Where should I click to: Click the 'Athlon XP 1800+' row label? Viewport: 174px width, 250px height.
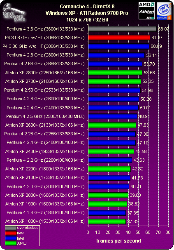(x=45, y=221)
